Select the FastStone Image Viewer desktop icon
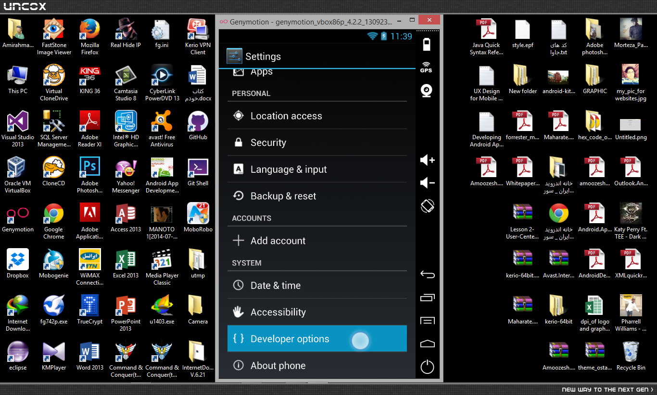The height and width of the screenshot is (395, 657). click(54, 37)
